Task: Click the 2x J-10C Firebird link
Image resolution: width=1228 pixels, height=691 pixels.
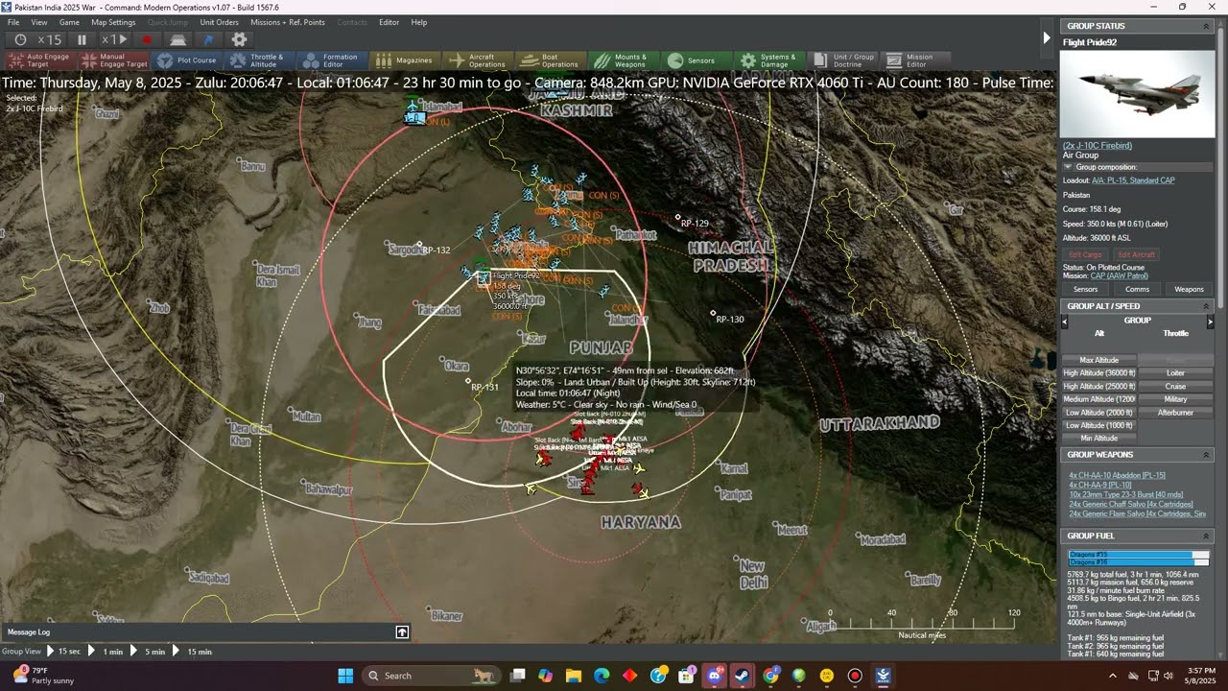Action: pyautogui.click(x=1097, y=146)
